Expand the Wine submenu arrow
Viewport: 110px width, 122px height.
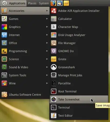(47, 83)
